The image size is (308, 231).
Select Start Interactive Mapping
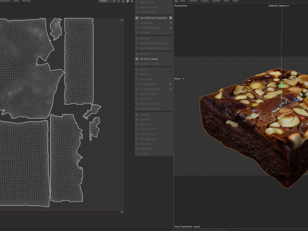point(153,44)
